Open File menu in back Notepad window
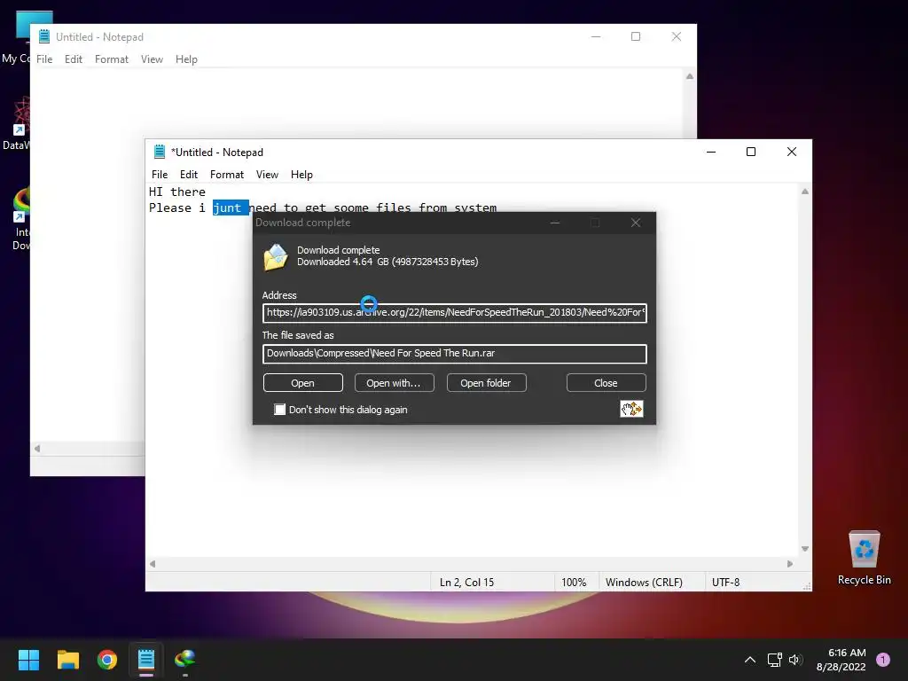Image resolution: width=908 pixels, height=681 pixels. pos(44,59)
